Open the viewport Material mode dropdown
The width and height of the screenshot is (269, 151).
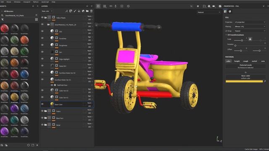(209, 12)
